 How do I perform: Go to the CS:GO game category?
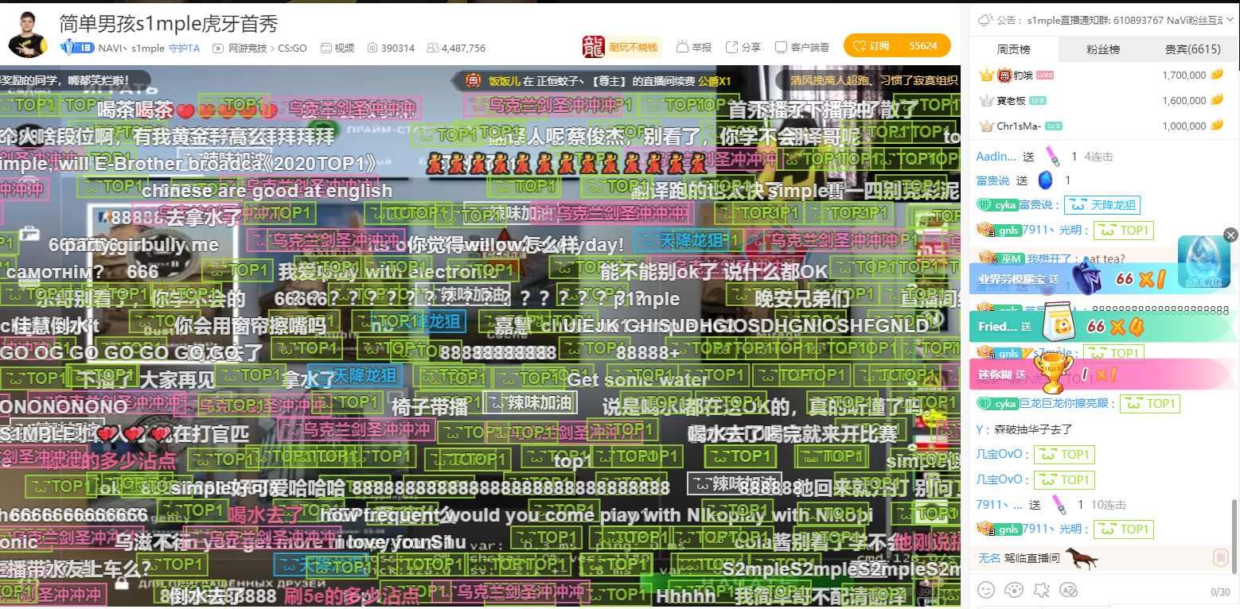pos(292,48)
